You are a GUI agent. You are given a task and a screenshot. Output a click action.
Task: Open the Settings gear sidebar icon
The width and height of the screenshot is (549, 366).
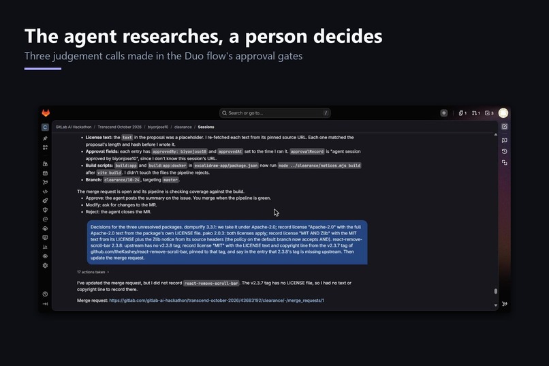pyautogui.click(x=45, y=266)
